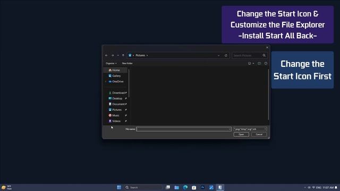Open Task View on taskbar
340x191 pixels.
point(168,187)
